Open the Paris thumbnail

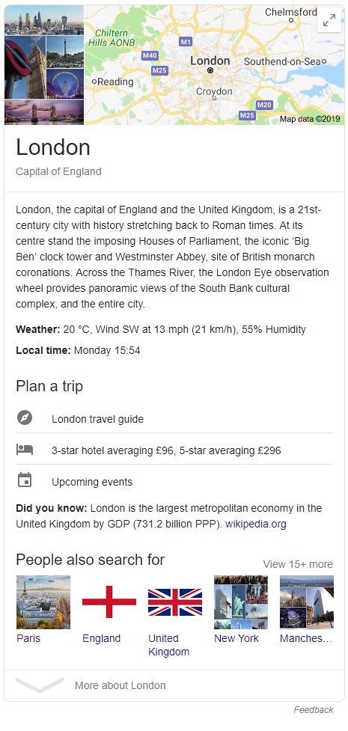click(43, 602)
